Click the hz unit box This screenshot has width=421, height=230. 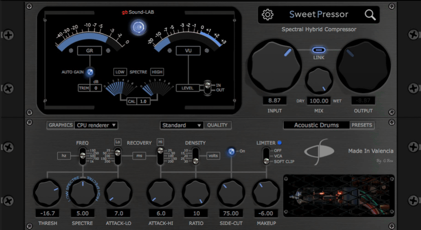(x=64, y=156)
